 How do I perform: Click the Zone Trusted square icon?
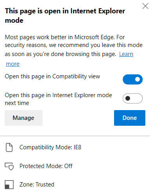9,185
